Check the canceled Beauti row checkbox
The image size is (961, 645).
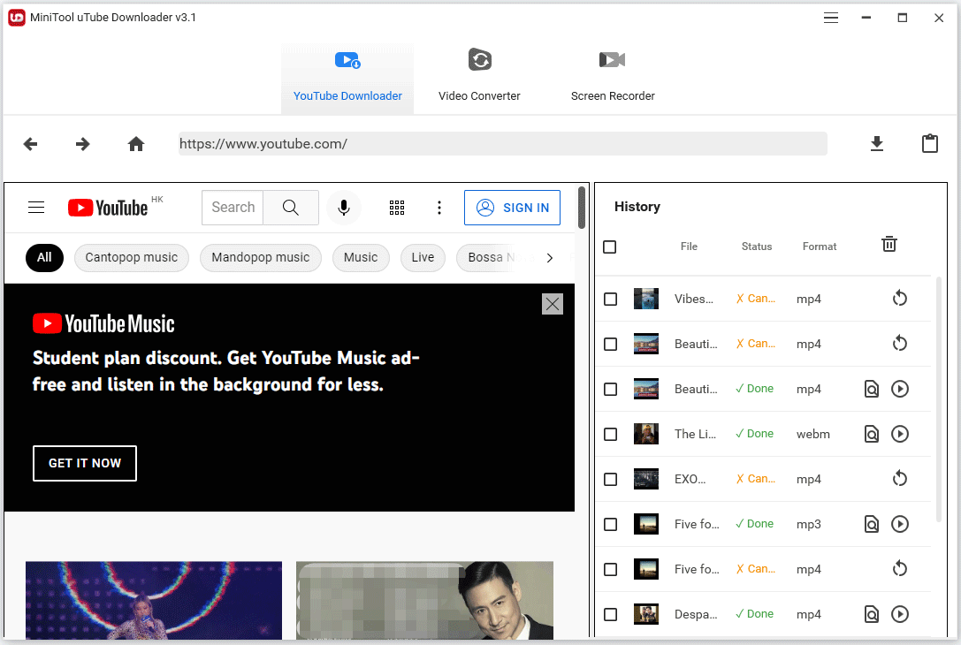click(x=610, y=345)
